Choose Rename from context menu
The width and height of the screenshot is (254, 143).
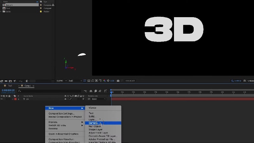[53, 129]
